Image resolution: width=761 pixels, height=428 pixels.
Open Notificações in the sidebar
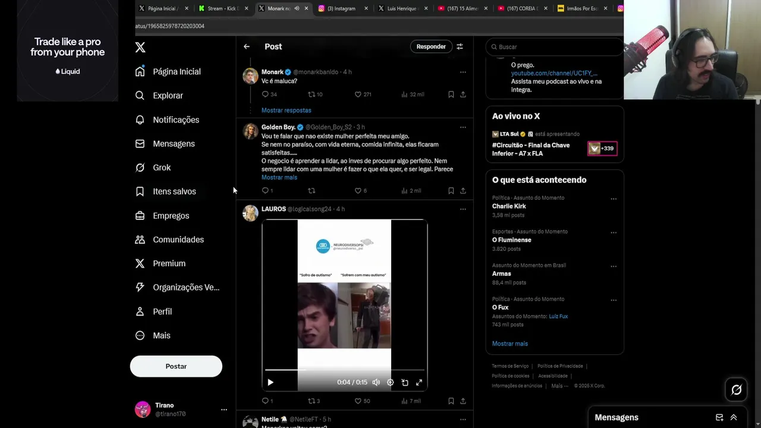[167, 119]
